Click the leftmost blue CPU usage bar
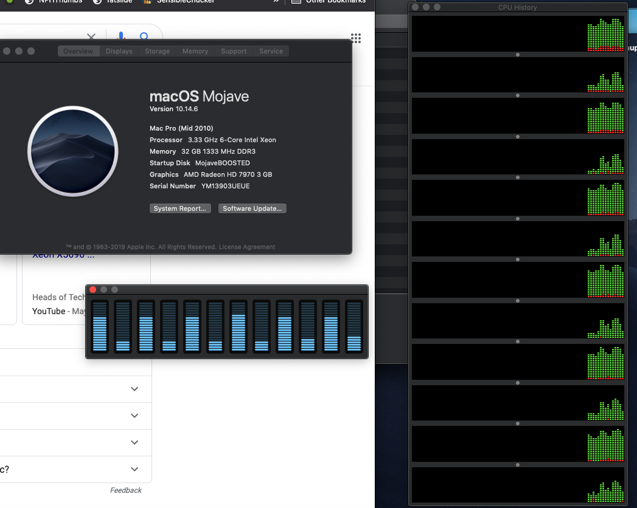Viewport: 637px width, 508px height. pyautogui.click(x=100, y=326)
